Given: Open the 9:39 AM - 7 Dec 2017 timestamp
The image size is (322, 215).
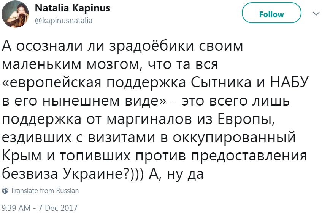Looking at the screenshot, I should tap(40, 208).
